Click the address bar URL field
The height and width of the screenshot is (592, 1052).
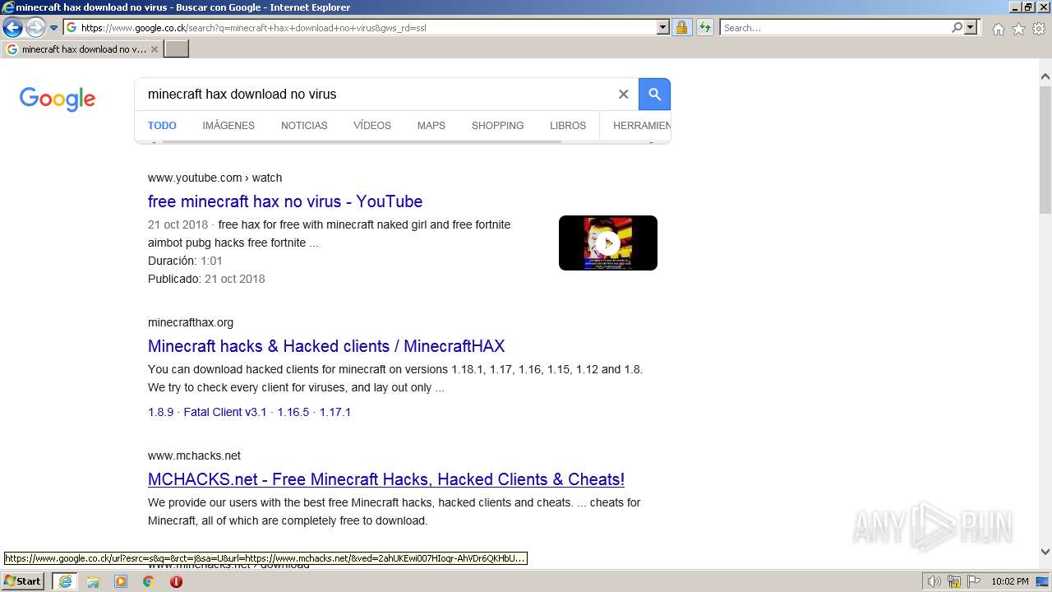[x=360, y=27]
